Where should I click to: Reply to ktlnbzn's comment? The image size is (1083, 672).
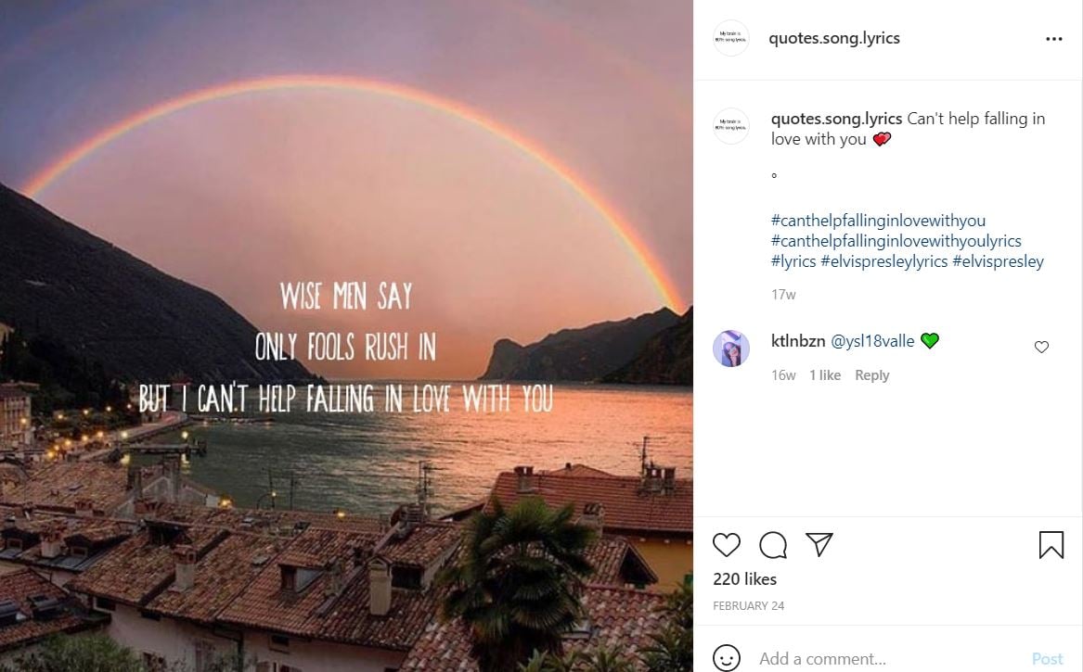[x=871, y=374]
